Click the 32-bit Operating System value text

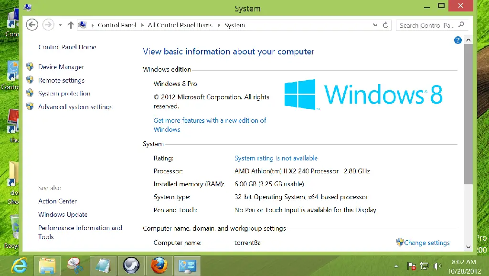pyautogui.click(x=301, y=197)
